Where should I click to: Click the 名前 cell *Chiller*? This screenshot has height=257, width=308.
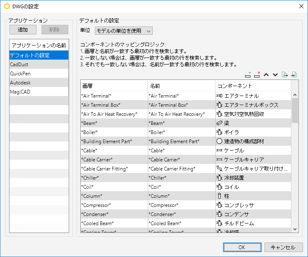click(181, 178)
